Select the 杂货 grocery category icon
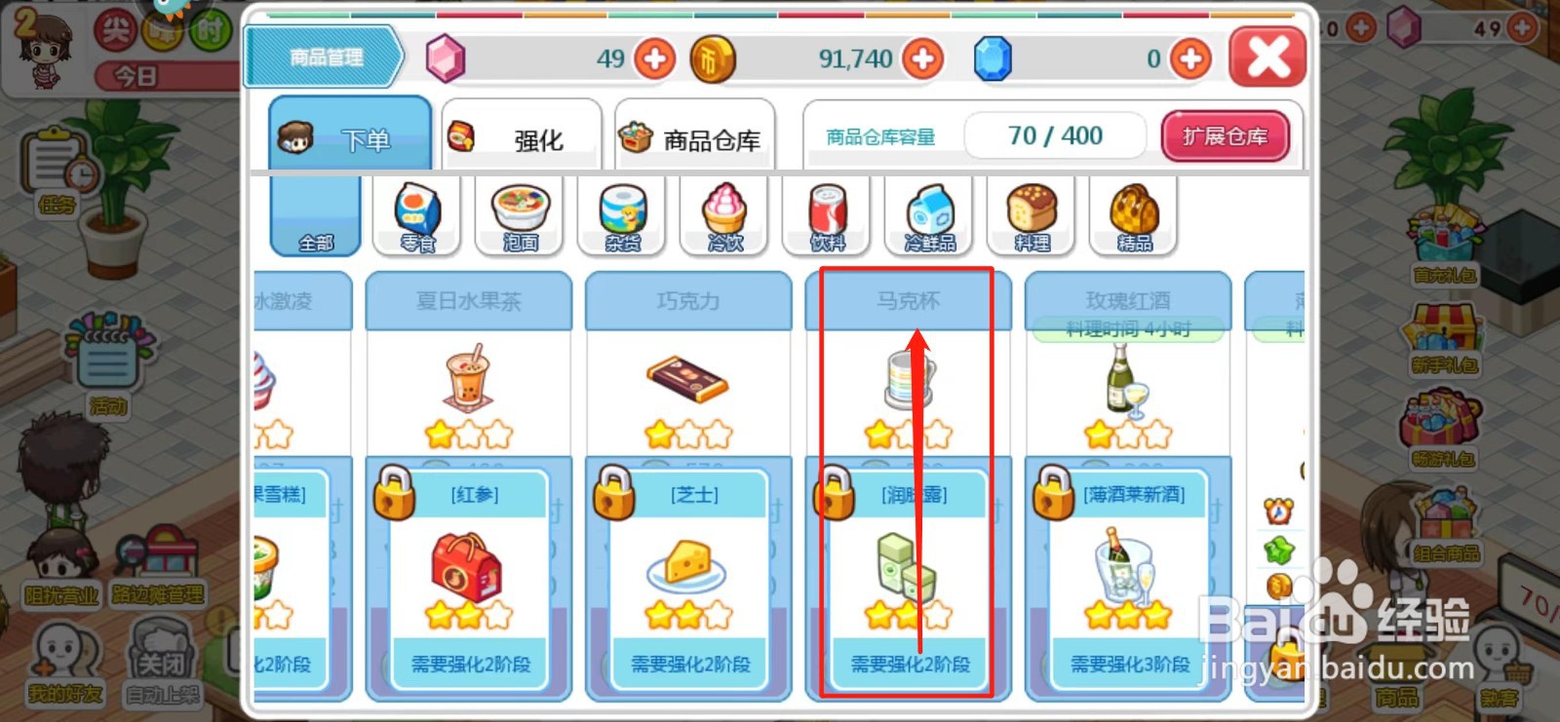1560x722 pixels. [622, 216]
